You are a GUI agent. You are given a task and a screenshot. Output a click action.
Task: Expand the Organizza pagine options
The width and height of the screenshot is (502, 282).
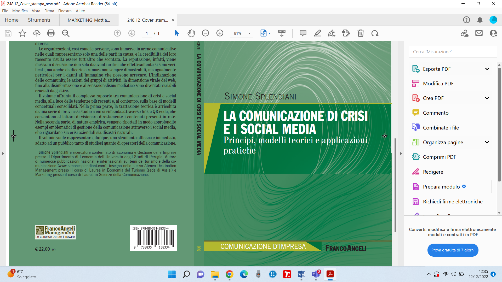487,142
